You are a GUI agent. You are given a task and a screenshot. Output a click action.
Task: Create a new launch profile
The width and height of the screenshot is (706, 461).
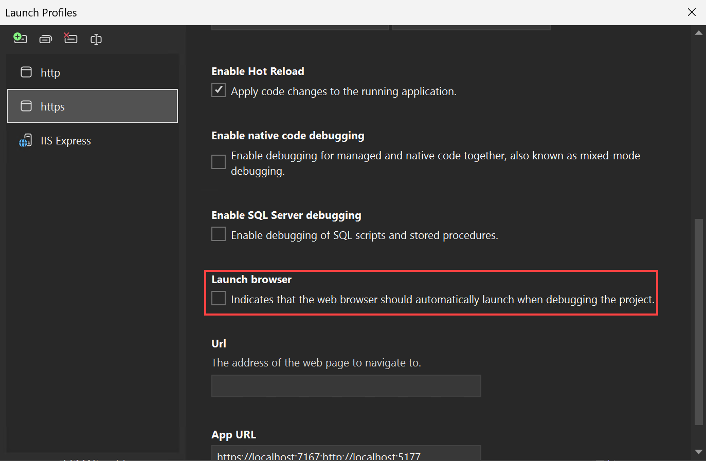[x=20, y=39]
